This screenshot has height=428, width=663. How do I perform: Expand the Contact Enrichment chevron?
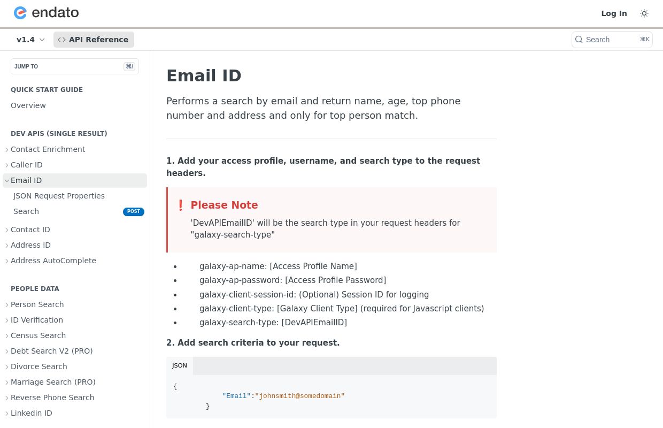coord(7,150)
